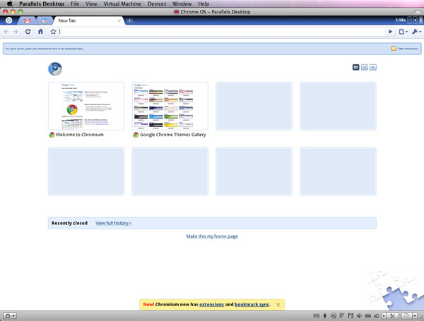Open the Window menu

coord(182,4)
